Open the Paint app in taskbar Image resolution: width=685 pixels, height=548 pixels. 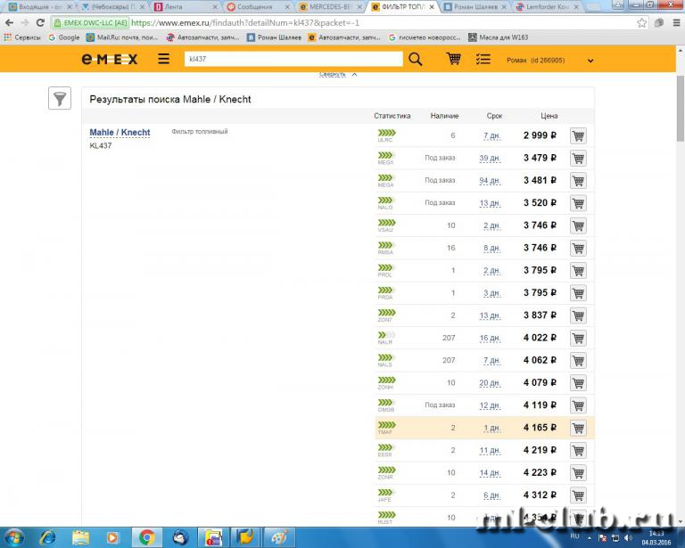(279, 537)
